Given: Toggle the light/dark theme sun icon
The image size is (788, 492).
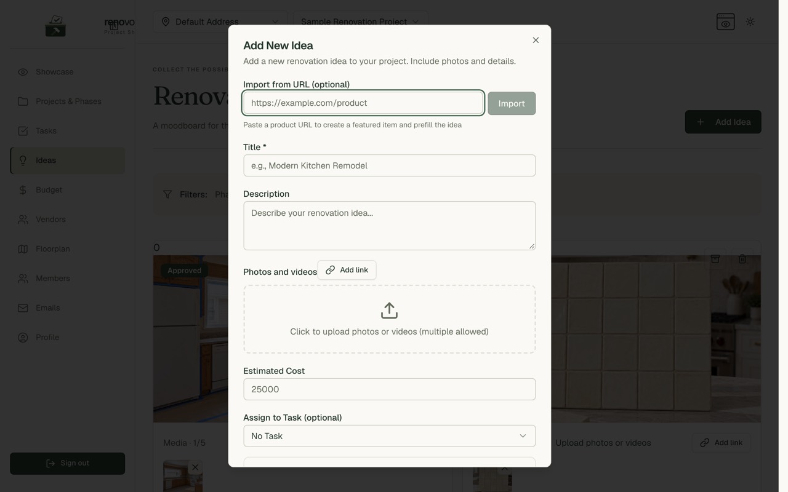Looking at the screenshot, I should pyautogui.click(x=750, y=22).
